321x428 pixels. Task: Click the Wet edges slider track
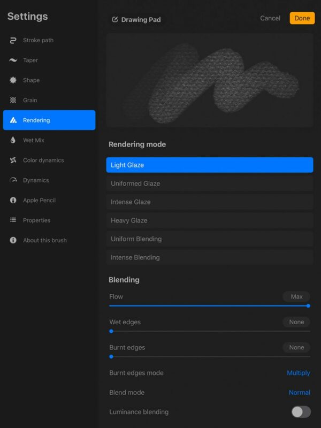209,331
